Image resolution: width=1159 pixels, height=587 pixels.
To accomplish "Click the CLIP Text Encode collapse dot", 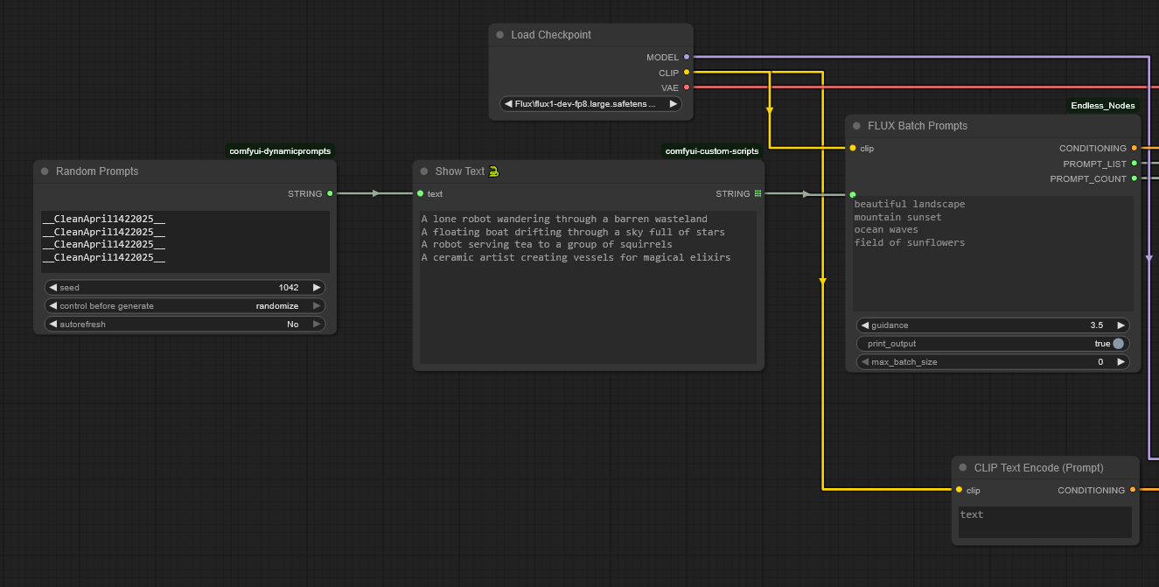I will [963, 468].
